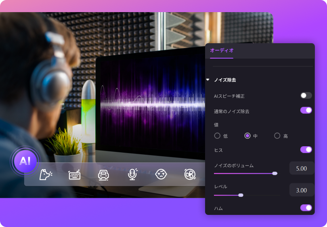Choose the 中 radio option
The width and height of the screenshot is (327, 227).
(247, 136)
